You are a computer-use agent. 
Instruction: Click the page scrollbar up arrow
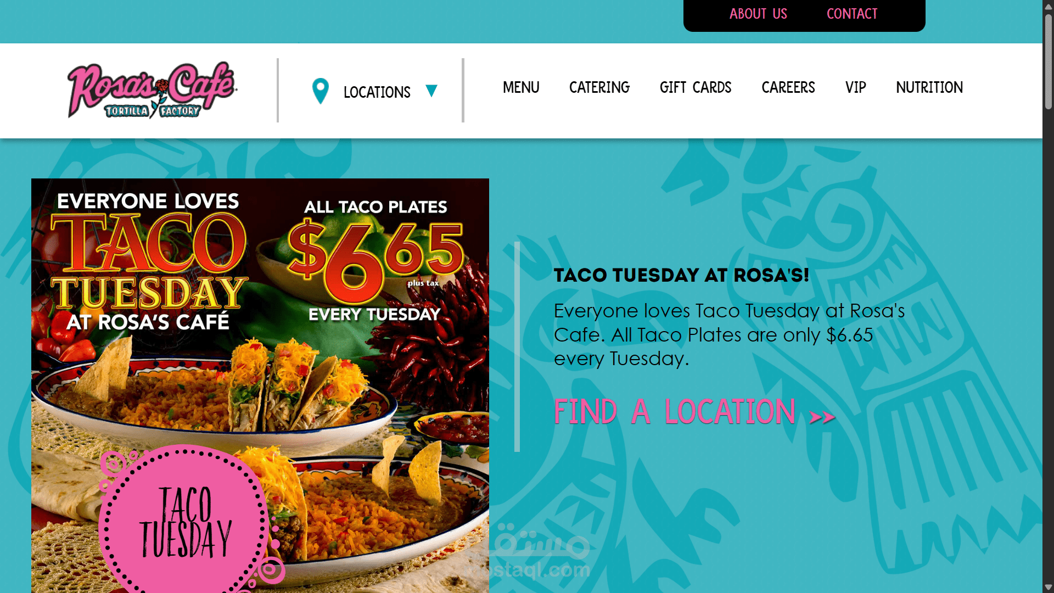pyautogui.click(x=1048, y=6)
